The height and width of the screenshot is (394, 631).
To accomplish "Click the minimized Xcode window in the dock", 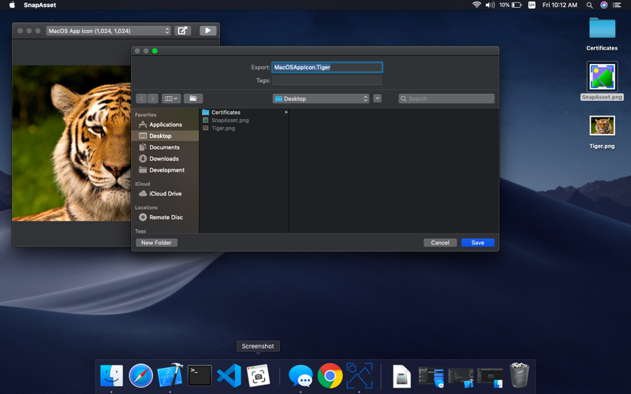I will [461, 378].
